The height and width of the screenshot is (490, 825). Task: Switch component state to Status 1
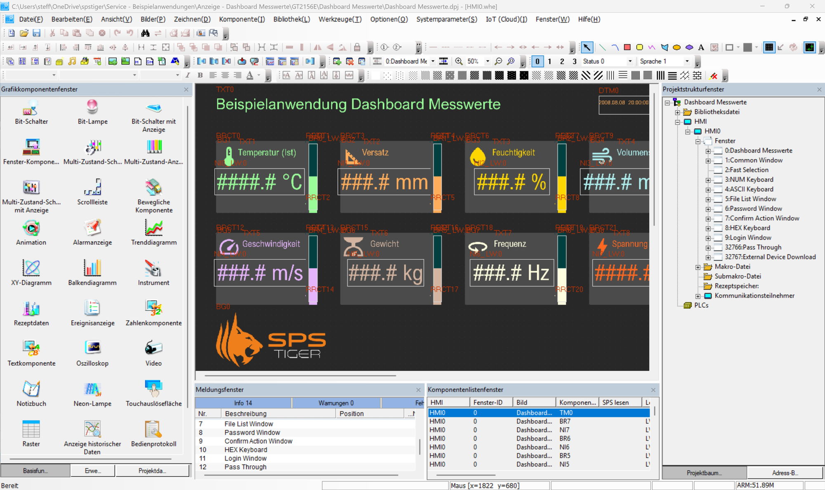click(x=549, y=61)
